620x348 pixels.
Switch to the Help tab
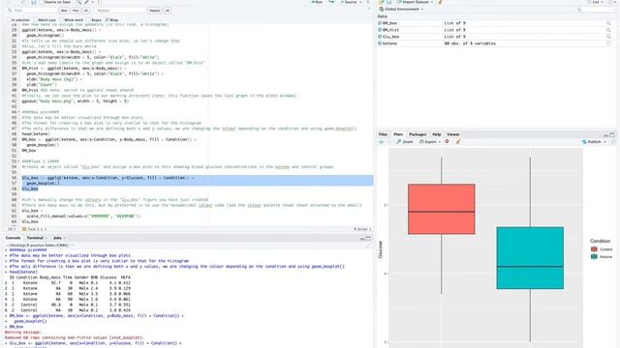tap(437, 134)
